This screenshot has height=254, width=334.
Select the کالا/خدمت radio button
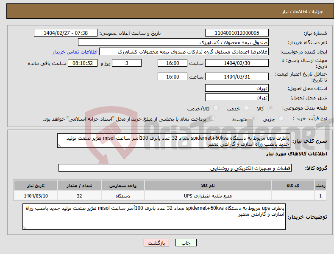216,108
